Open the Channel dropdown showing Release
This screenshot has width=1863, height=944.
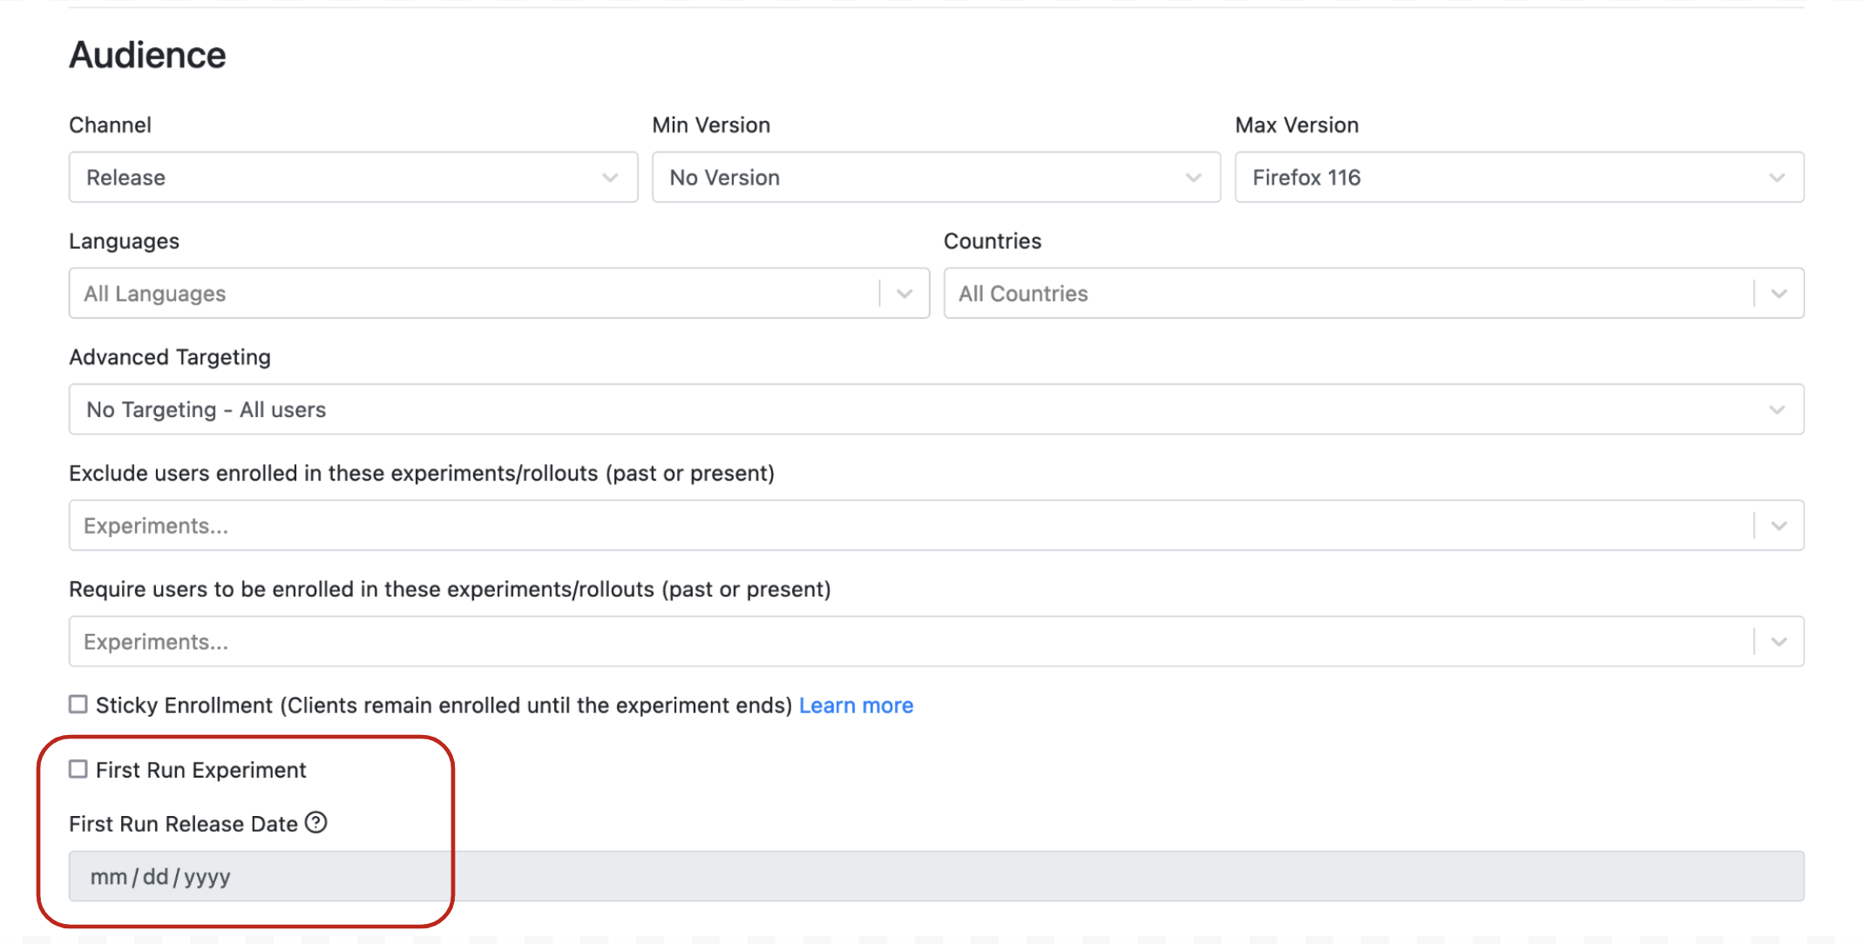353,178
